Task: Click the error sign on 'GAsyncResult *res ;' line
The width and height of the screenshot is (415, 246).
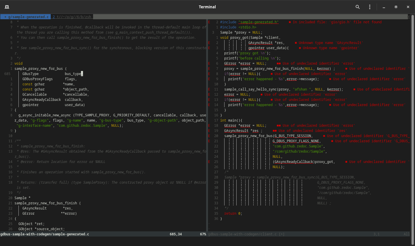Action: click(x=209, y=131)
